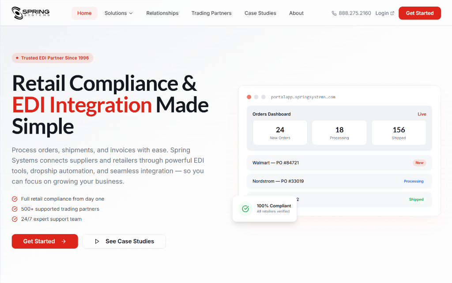
Task: Click the play icon in See Case Studies
Action: click(97, 241)
